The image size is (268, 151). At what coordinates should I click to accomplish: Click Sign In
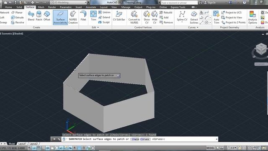coord(210,3)
